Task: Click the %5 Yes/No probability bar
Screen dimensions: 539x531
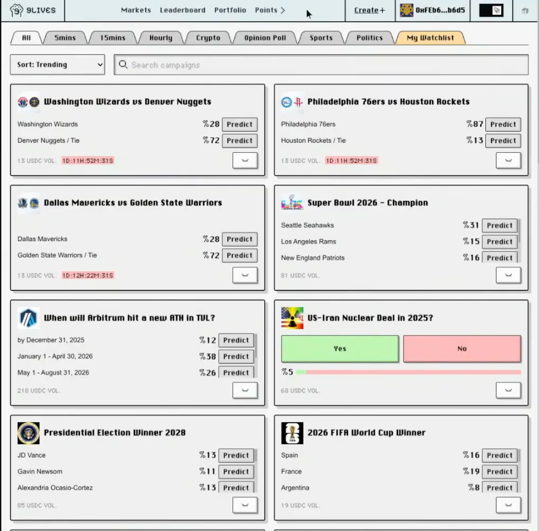Action: (408, 372)
